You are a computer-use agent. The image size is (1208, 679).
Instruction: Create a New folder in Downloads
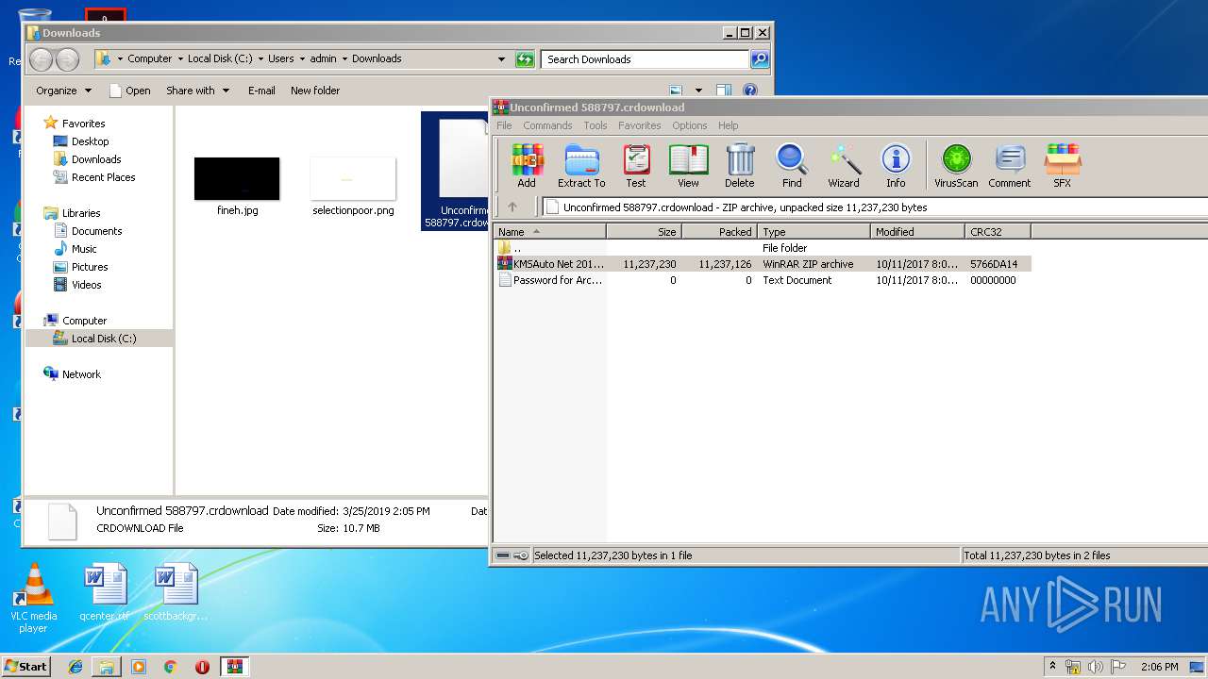[x=315, y=91]
